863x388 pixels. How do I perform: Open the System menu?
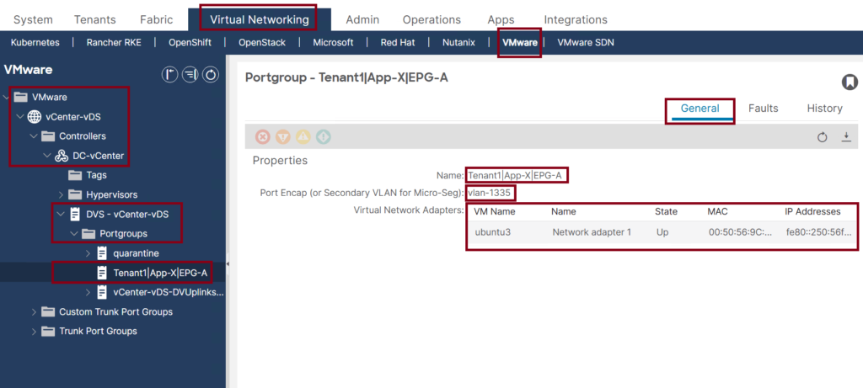(x=33, y=20)
